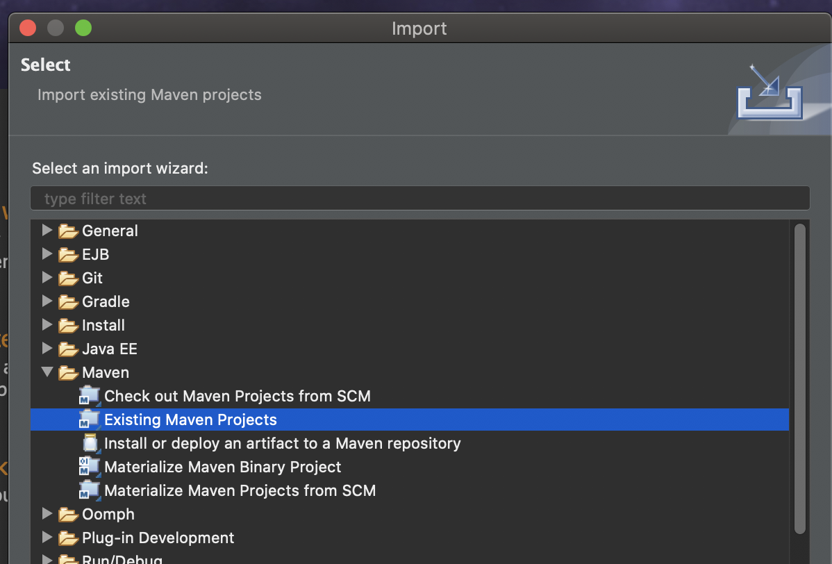The height and width of the screenshot is (564, 832).
Task: Select Install or deploy an artifact entry
Action: click(x=282, y=443)
